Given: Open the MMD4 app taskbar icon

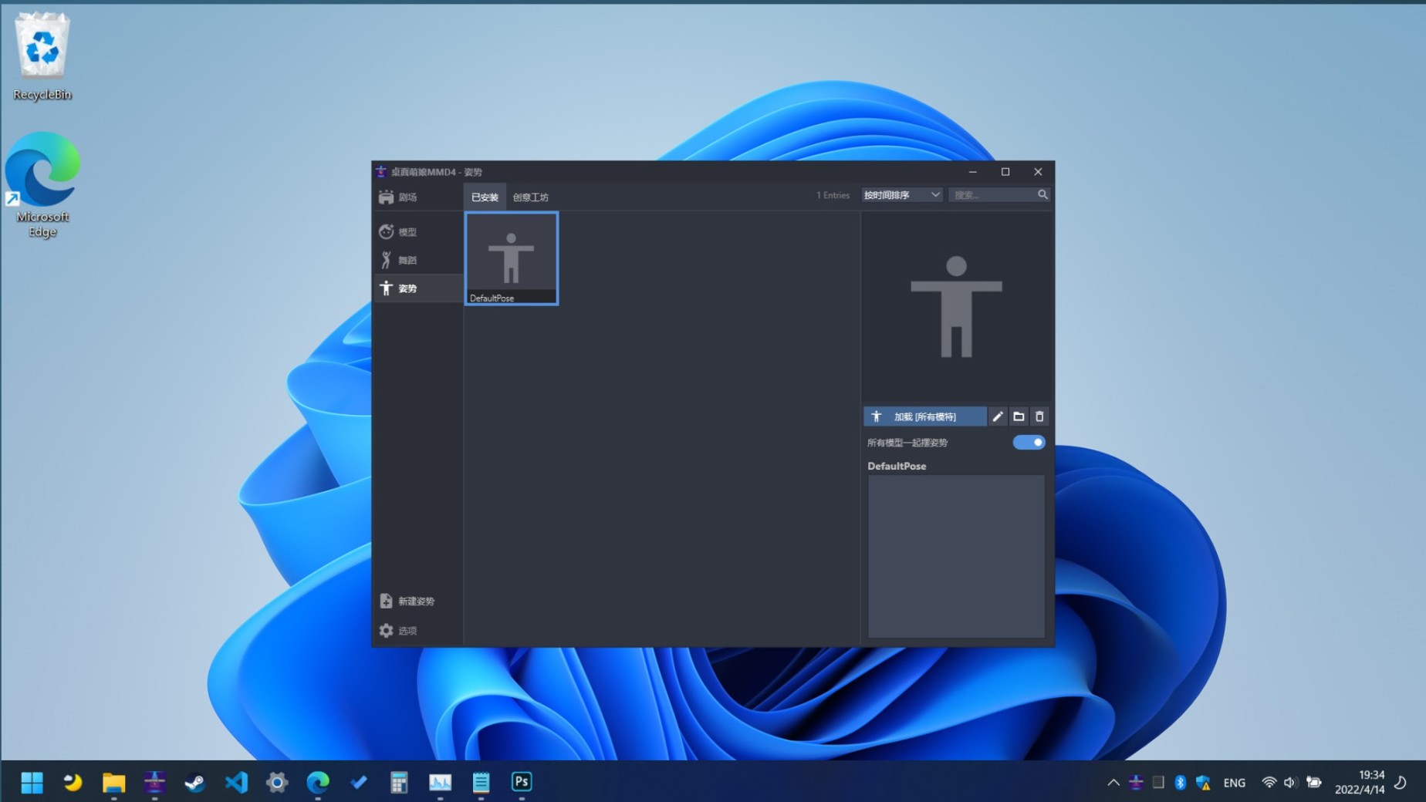Looking at the screenshot, I should click(x=154, y=783).
